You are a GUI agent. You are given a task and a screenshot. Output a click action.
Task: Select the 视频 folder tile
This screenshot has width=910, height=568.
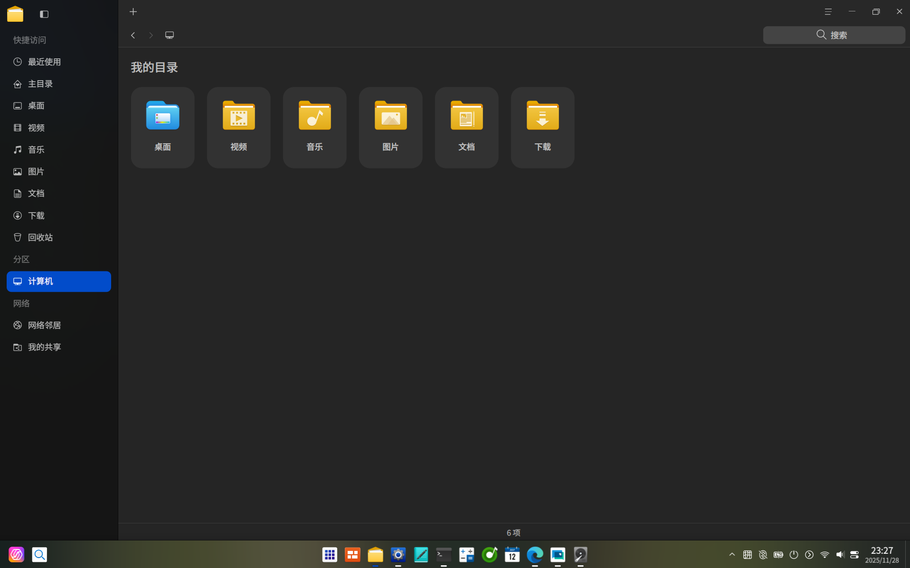tap(238, 127)
